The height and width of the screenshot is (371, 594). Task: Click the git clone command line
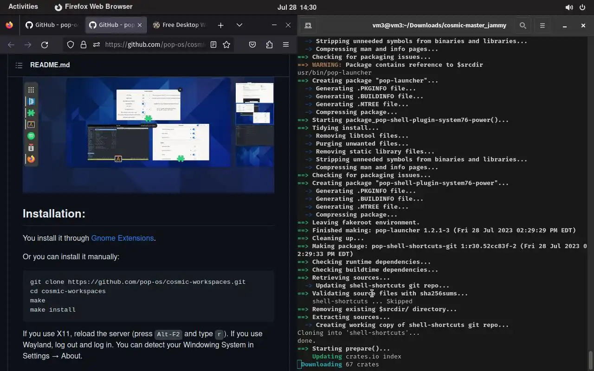point(138,282)
